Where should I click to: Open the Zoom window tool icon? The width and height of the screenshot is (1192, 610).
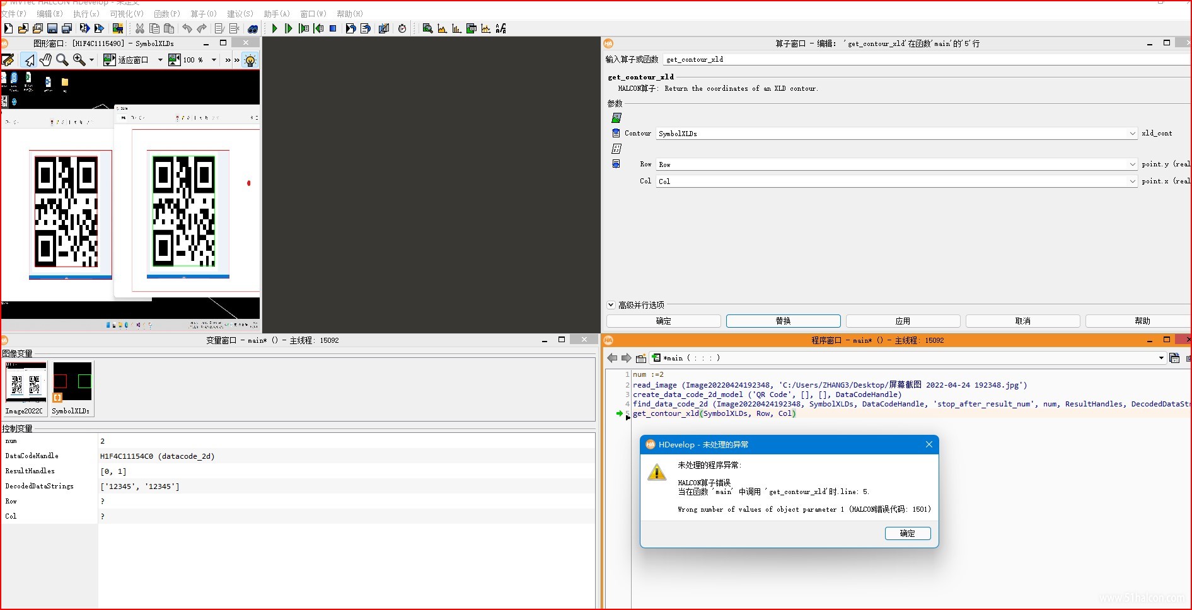click(427, 28)
